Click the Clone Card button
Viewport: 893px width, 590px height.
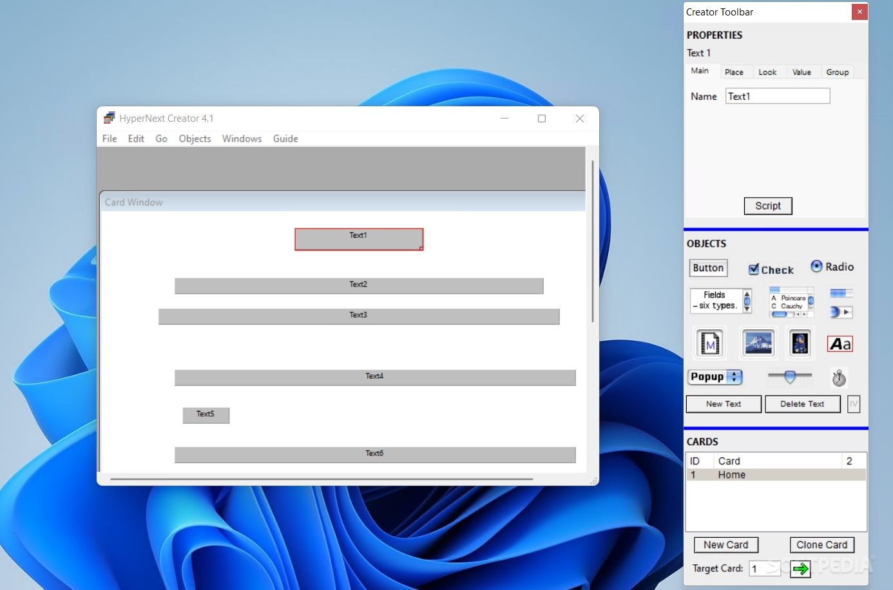tap(822, 545)
